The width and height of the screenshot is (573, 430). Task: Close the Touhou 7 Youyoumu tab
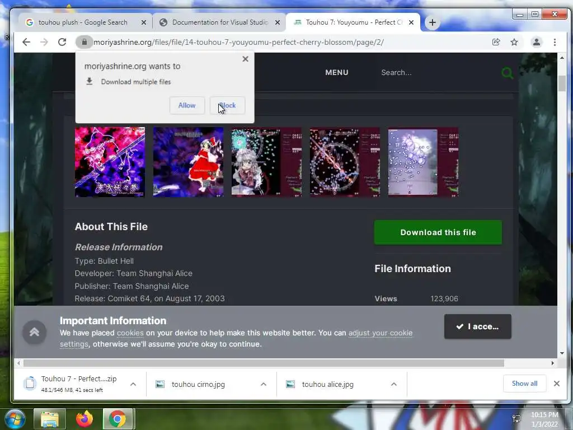click(411, 22)
